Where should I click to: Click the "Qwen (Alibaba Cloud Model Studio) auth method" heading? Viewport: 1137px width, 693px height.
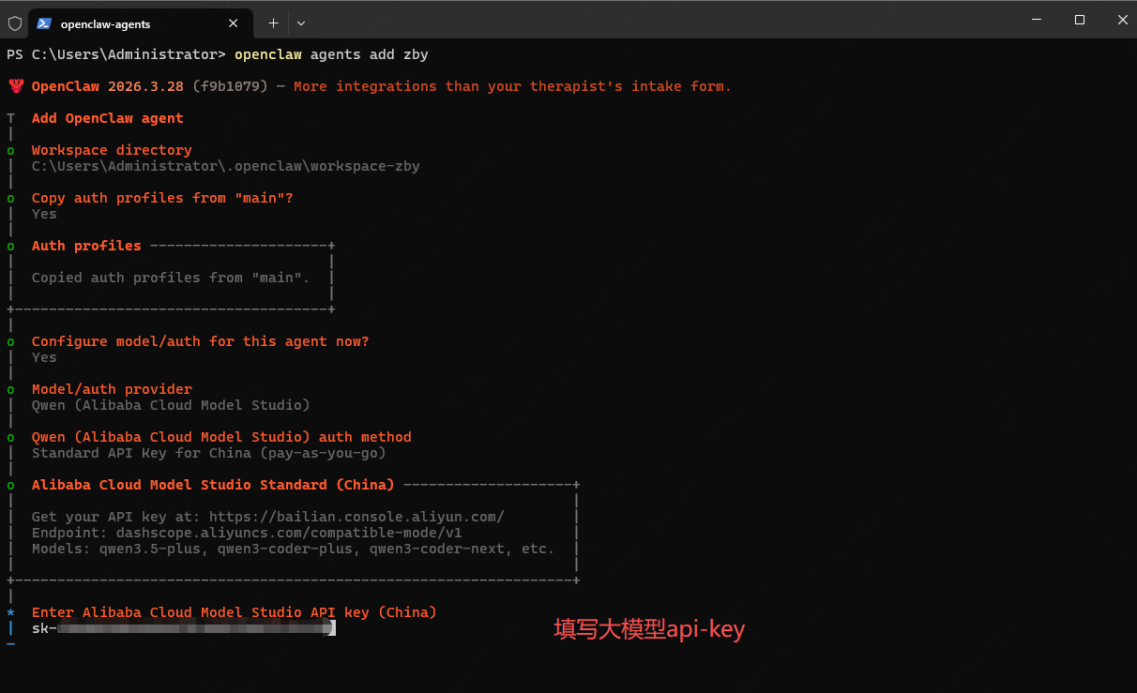221,437
